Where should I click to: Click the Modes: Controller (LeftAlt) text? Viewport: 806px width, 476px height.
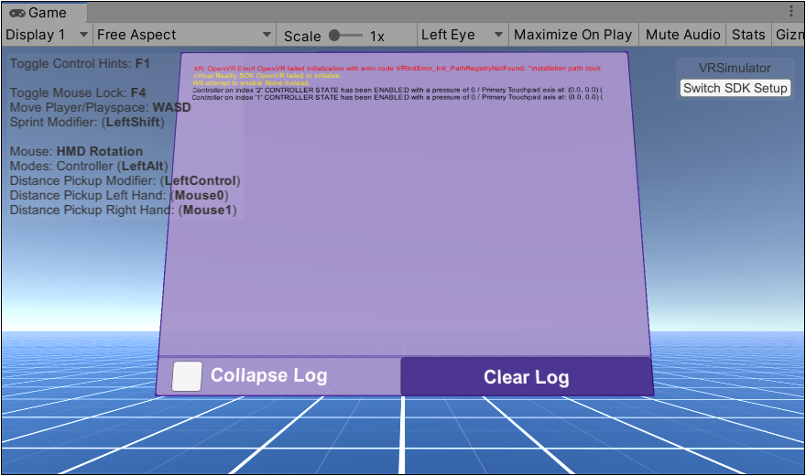coord(89,166)
